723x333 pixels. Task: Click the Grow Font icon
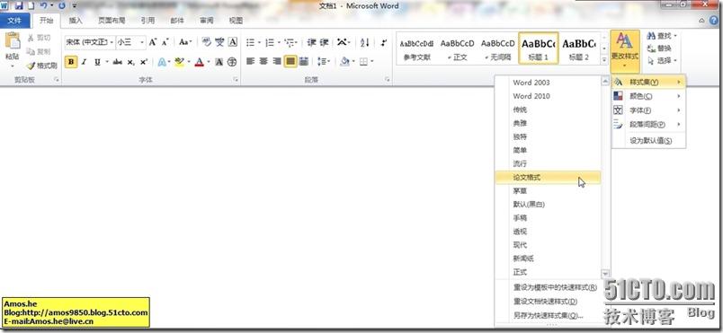[x=153, y=42]
